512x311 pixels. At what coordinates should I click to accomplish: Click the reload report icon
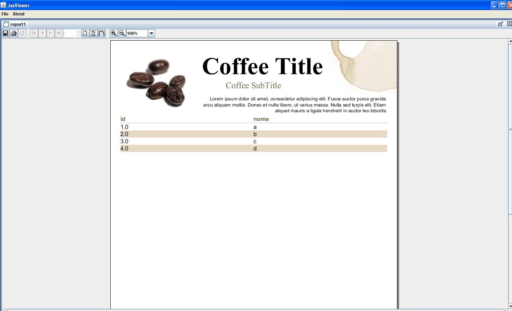point(22,33)
